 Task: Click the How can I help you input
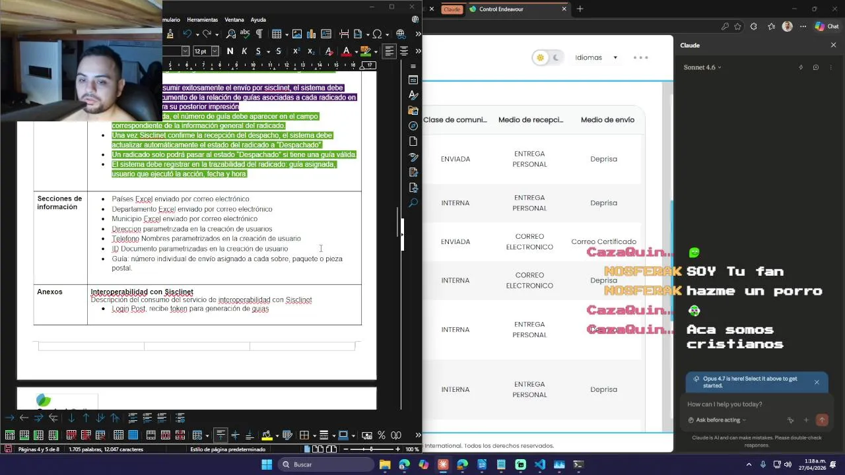757,404
